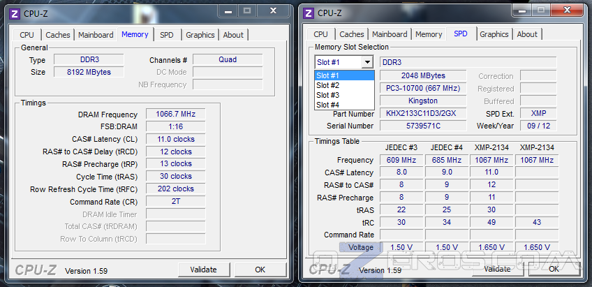The image size is (592, 287).
Task: Click the empty Total CAS# (tRDRAM) field
Action: (175, 226)
